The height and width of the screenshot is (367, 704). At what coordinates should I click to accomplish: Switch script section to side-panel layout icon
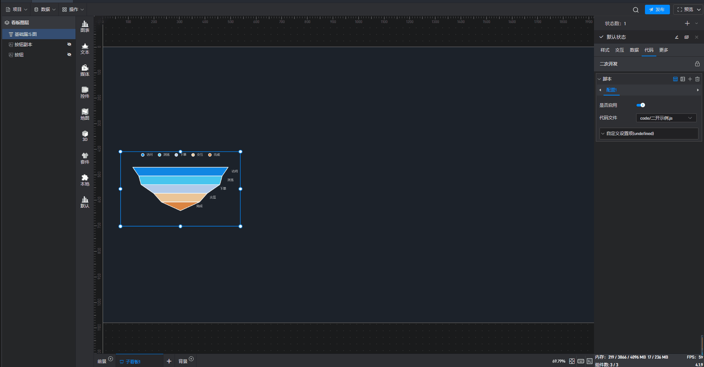pos(683,79)
